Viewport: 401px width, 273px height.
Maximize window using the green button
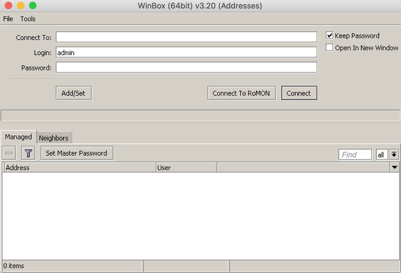point(33,5)
